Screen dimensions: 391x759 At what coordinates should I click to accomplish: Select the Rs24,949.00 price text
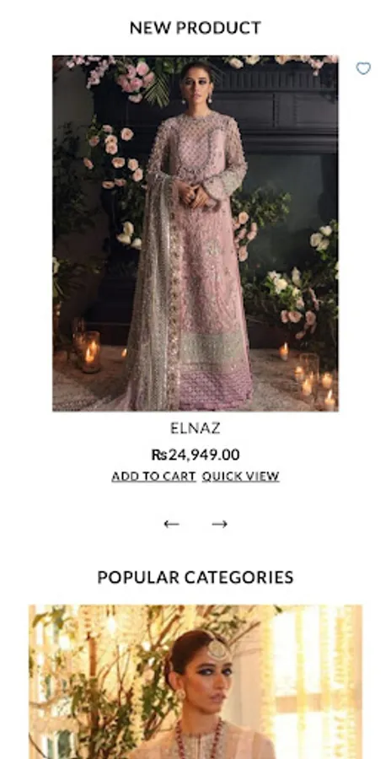(195, 455)
